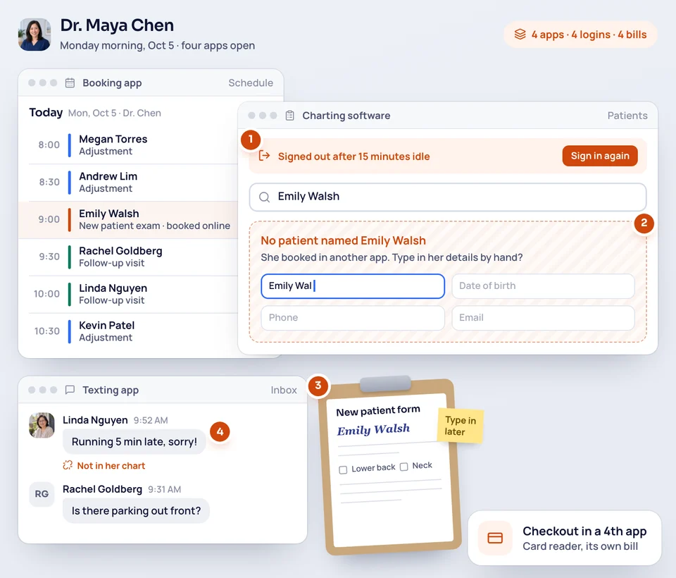Screen dimensions: 676x578
Task: Click the Signed out after 15 minutes idle text
Action: pos(353,156)
